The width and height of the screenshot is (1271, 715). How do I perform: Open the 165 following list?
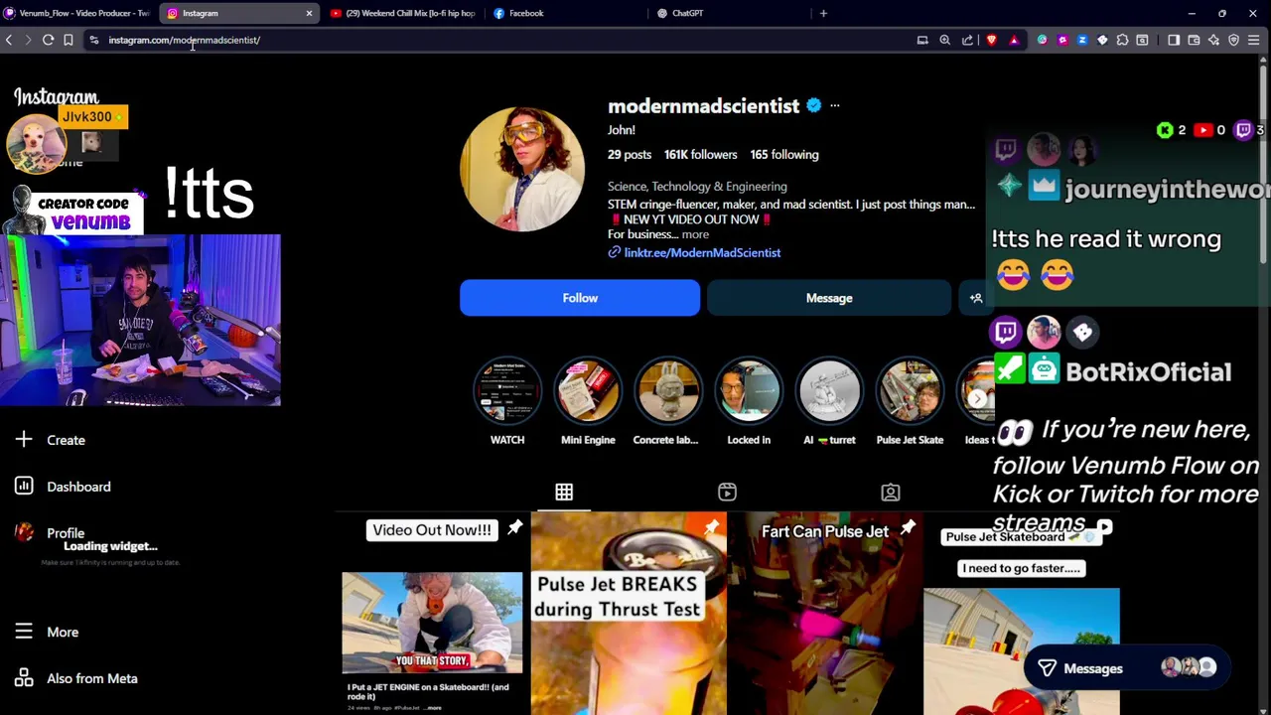point(784,154)
